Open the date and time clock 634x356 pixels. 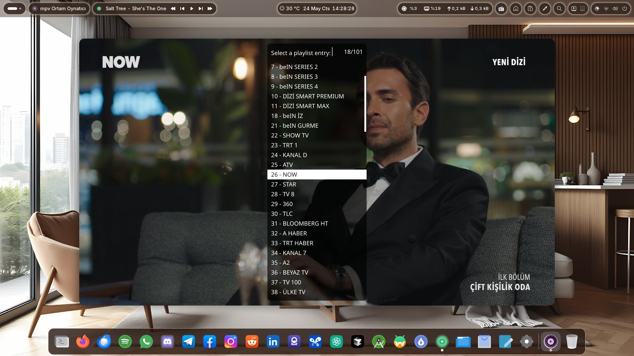click(329, 9)
